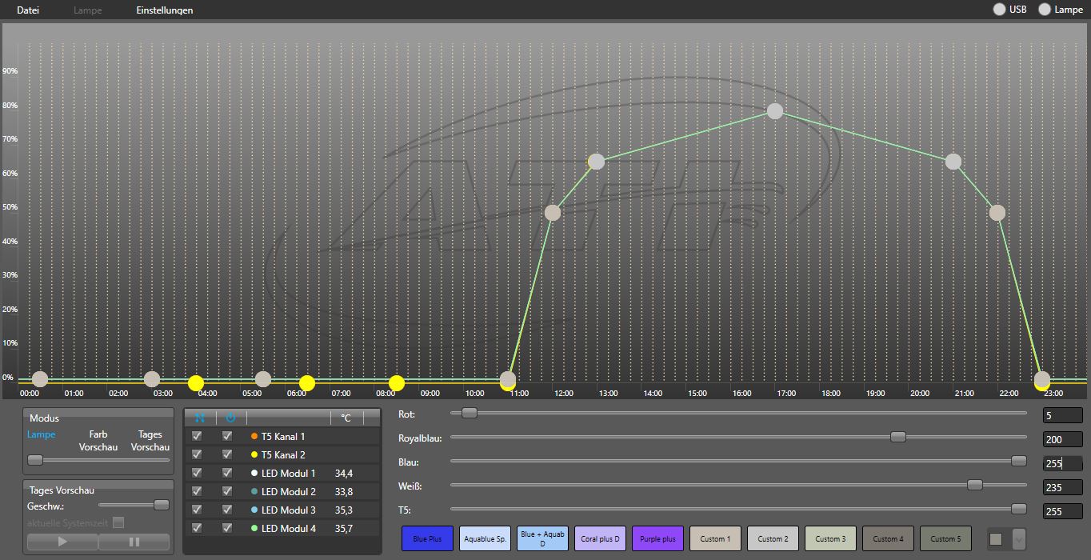
Task: Select the USB radio button
Action: [999, 10]
